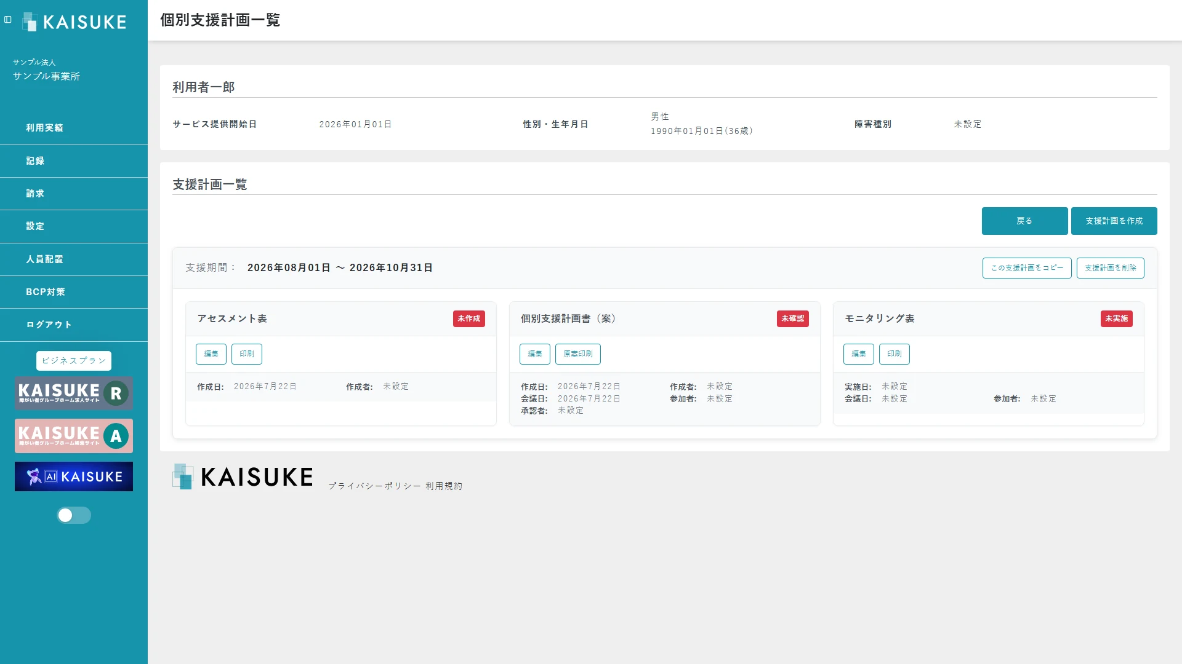This screenshot has height=664, width=1182.
Task: Print the モニタリング表
Action: [895, 354]
